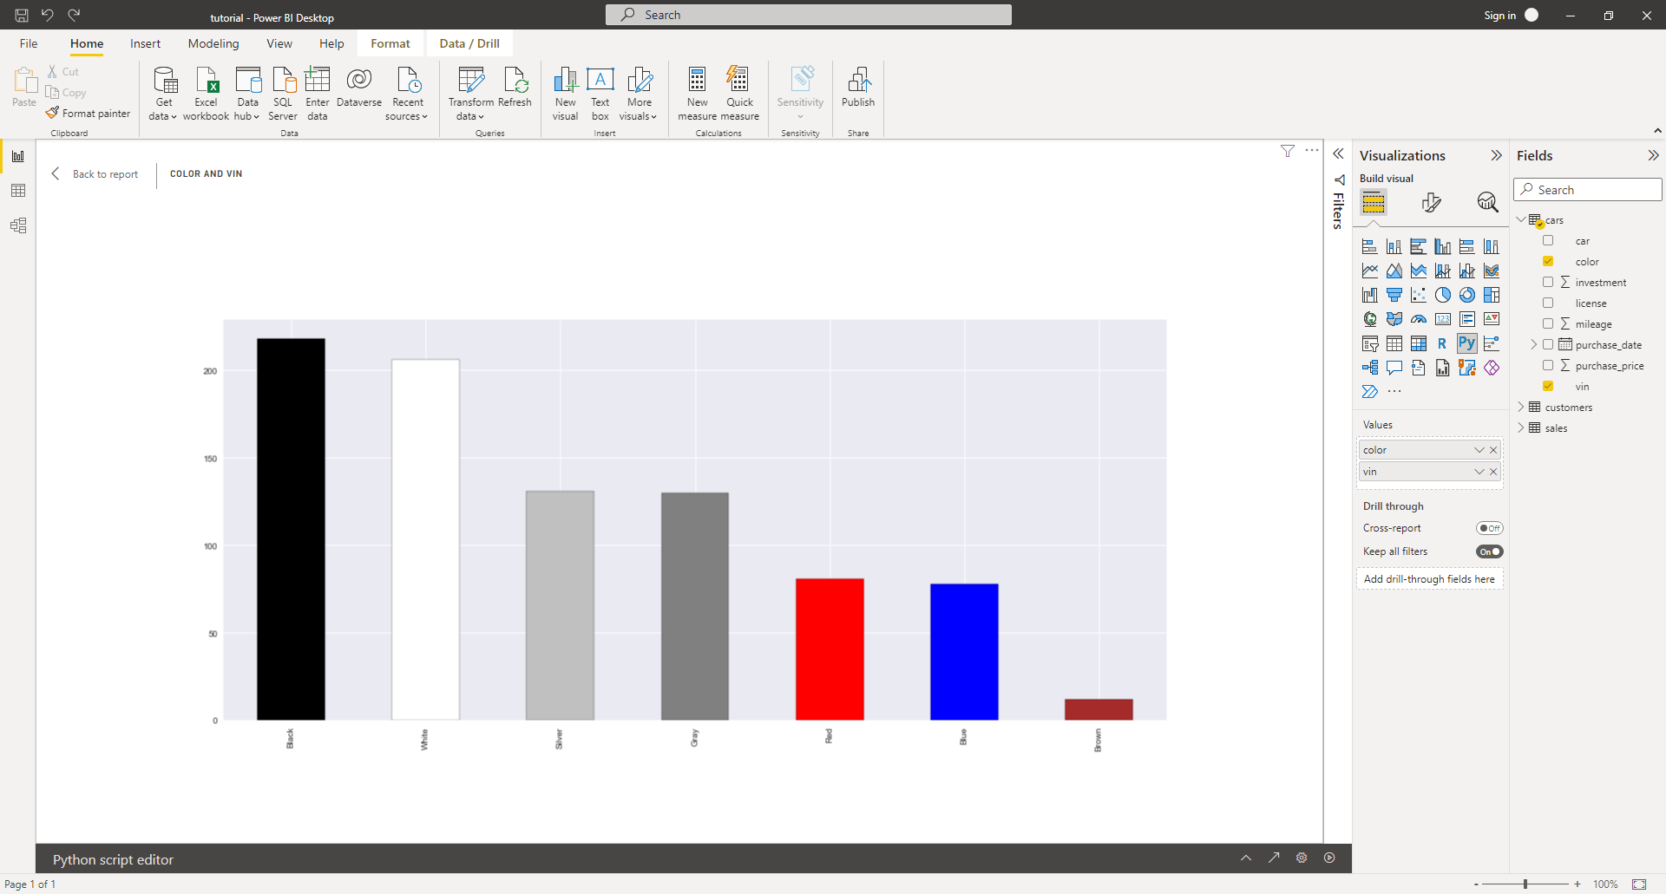Select the Python visual icon
This screenshot has width=1666, height=894.
tap(1467, 343)
